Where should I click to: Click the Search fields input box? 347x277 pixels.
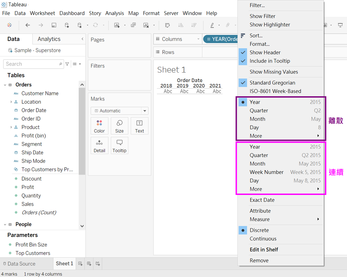point(34,64)
